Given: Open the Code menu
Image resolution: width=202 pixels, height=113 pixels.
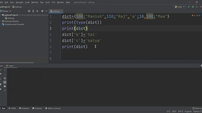Looking at the screenshot, I should point(27,2).
